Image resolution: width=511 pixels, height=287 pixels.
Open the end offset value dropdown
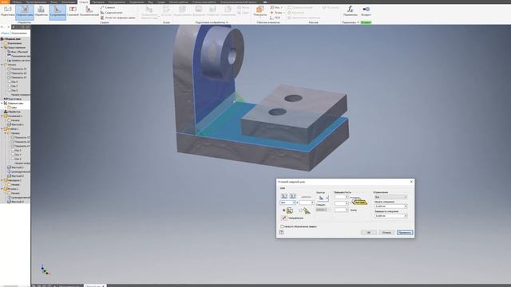point(406,216)
